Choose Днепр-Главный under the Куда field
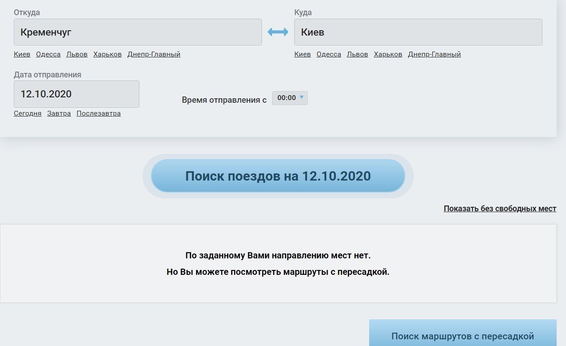566x346 pixels. tap(434, 54)
